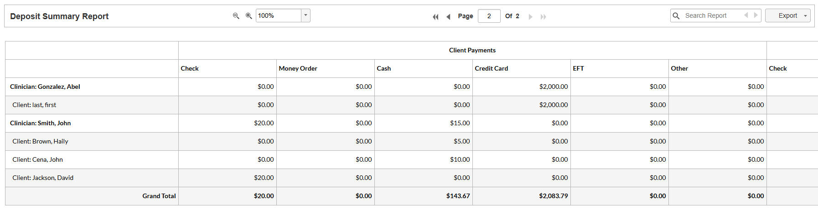
Task: Click the Money Order column header
Action: click(298, 68)
